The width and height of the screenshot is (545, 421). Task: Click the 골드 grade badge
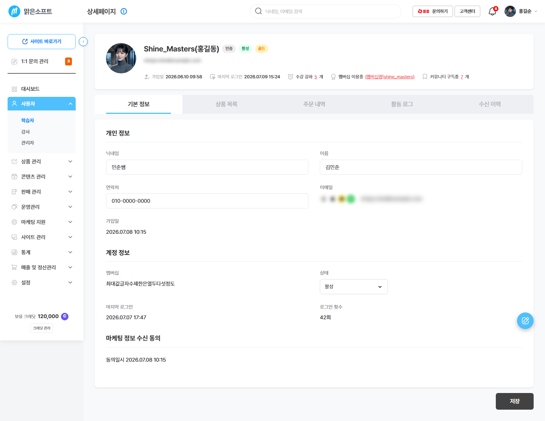[x=262, y=48]
